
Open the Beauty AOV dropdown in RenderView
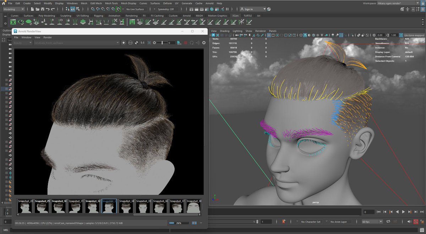[23, 43]
